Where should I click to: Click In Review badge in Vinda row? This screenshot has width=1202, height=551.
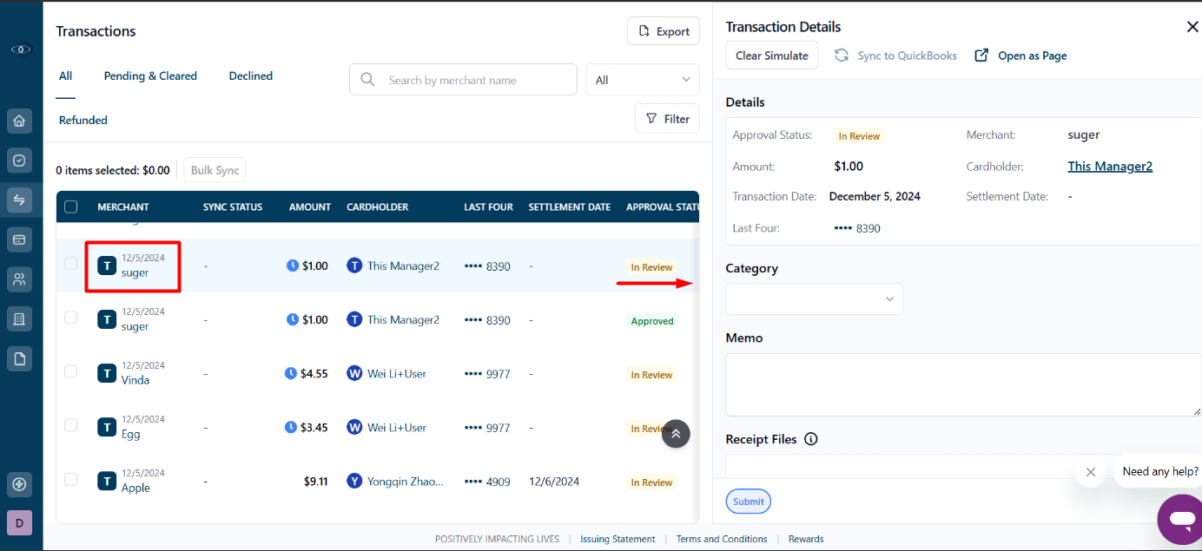click(651, 375)
